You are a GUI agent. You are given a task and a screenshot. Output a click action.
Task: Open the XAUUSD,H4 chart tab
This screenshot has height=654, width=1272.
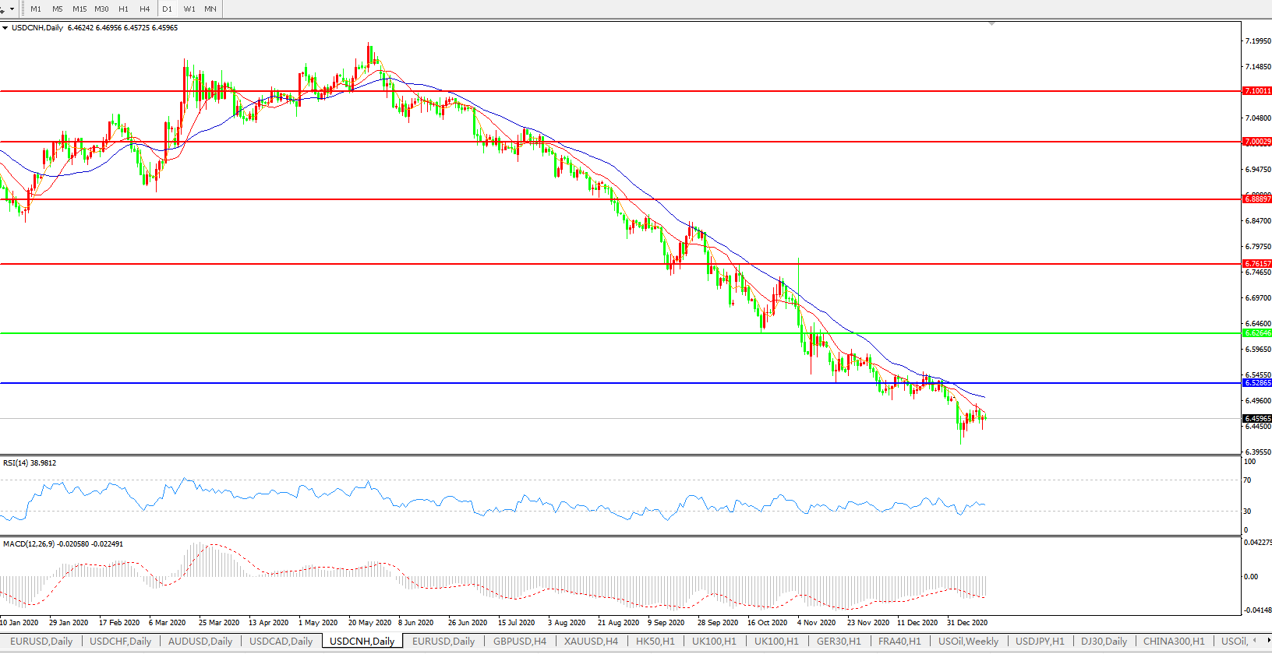point(591,642)
